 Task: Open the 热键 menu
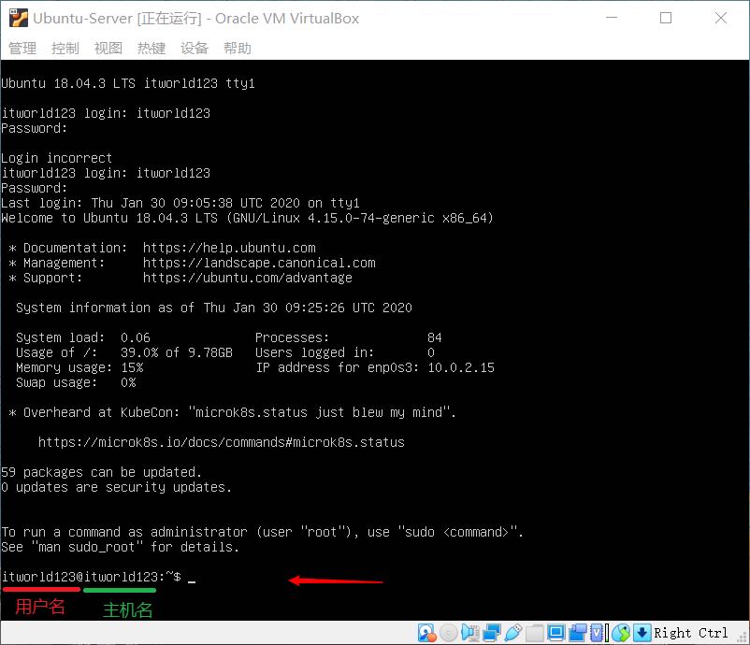click(150, 48)
